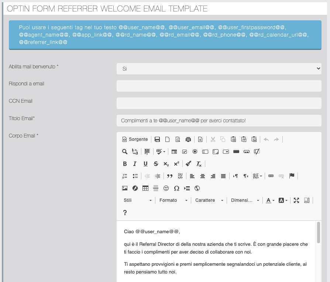Image resolution: width=330 pixels, height=282 pixels.
Task: Insert a smiley emoticon
Action: [166, 188]
